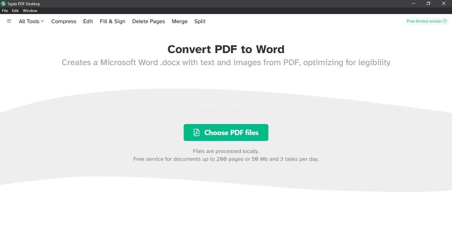452x237 pixels.
Task: Go to Fill & Sign tool
Action: coord(113,21)
